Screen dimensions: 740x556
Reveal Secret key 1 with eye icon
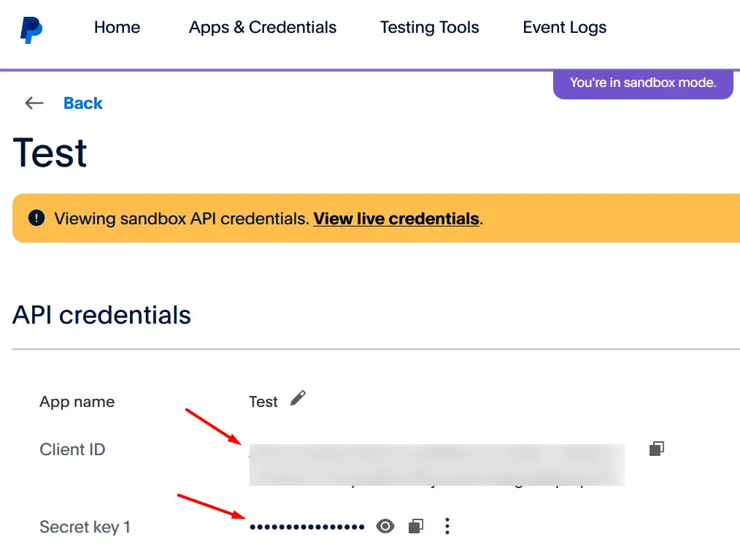click(x=385, y=526)
